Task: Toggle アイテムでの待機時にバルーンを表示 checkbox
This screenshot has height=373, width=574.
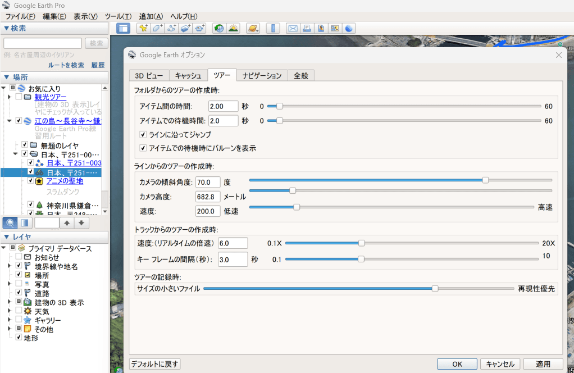Action: tap(143, 148)
